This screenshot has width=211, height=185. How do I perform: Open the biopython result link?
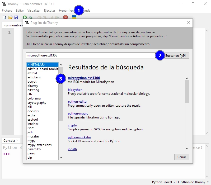pos(75,90)
